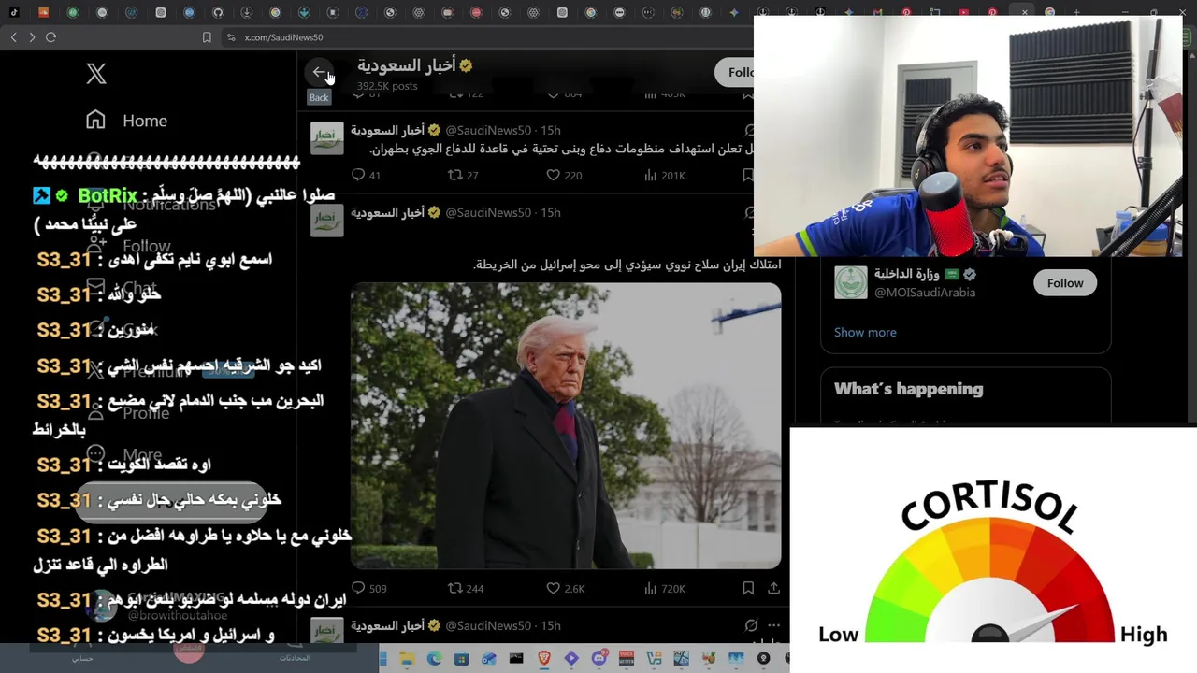Bookmark the Trump photo tweet
This screenshot has width=1197, height=673.
point(748,588)
